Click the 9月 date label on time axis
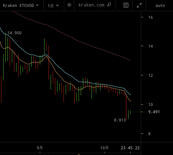This screenshot has width=173, height=155. click(x=40, y=148)
